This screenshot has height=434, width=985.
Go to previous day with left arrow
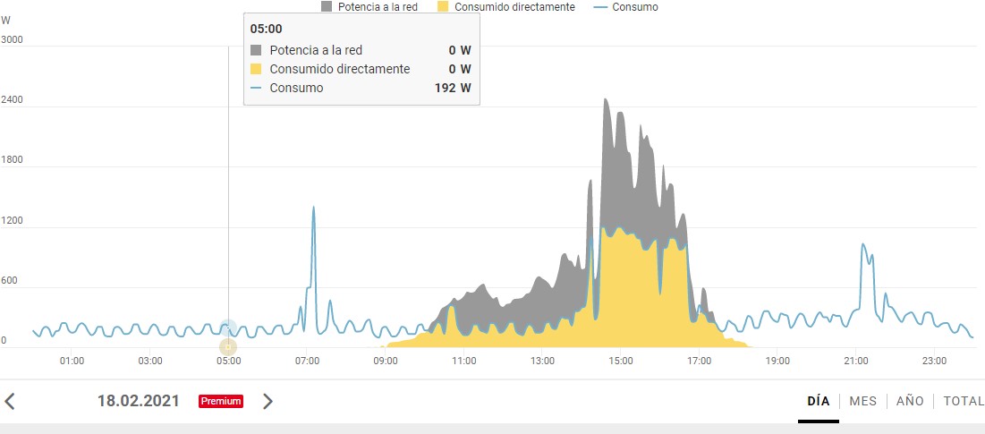[10, 401]
